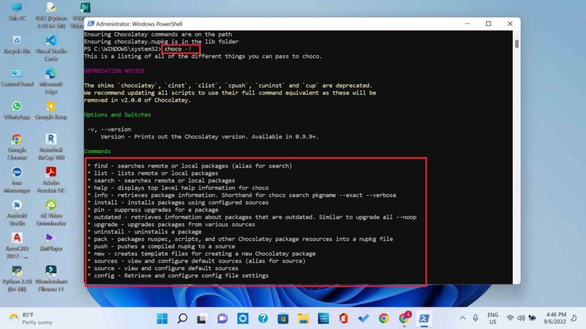
Task: Click the PowerShell title bar icon menu
Action: pos(90,23)
